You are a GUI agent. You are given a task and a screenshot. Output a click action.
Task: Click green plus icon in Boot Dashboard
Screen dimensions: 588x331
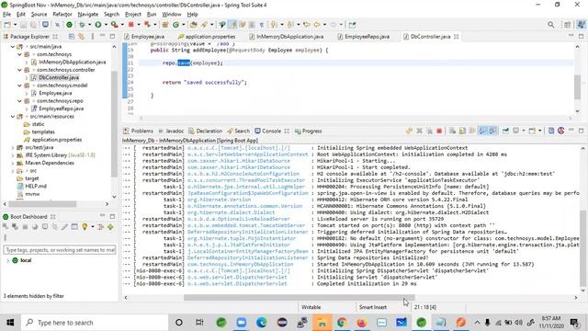[110, 227]
